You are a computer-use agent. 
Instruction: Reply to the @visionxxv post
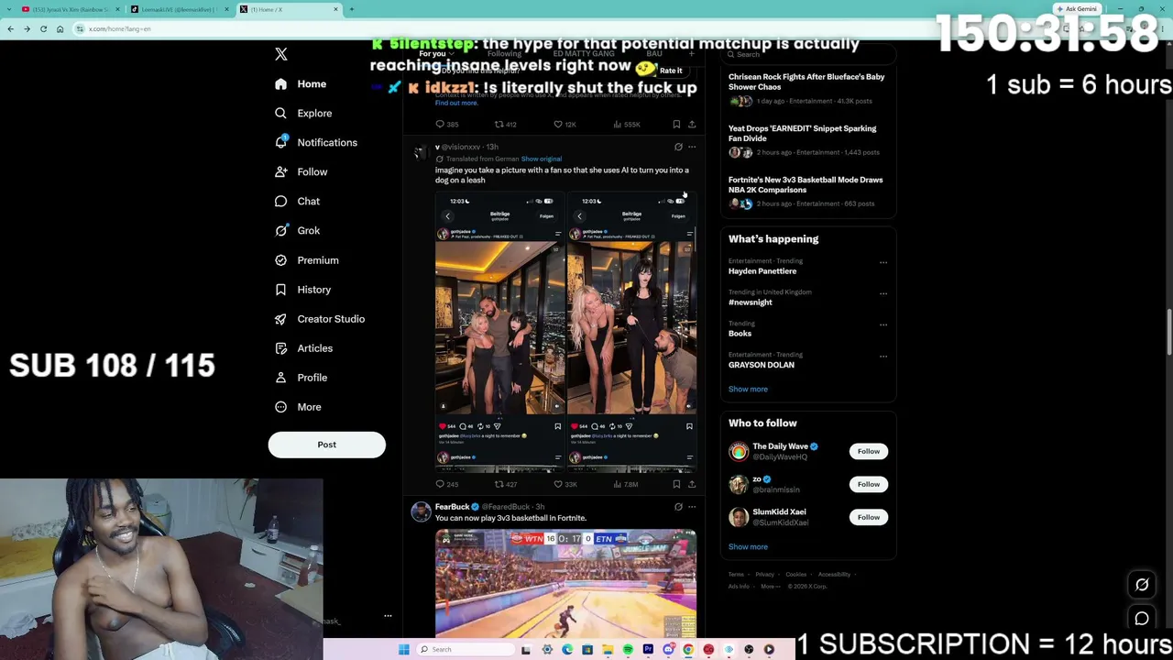[446, 484]
